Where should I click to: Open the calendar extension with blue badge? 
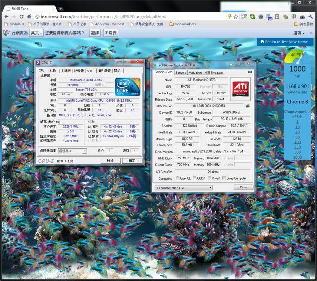tap(269, 17)
